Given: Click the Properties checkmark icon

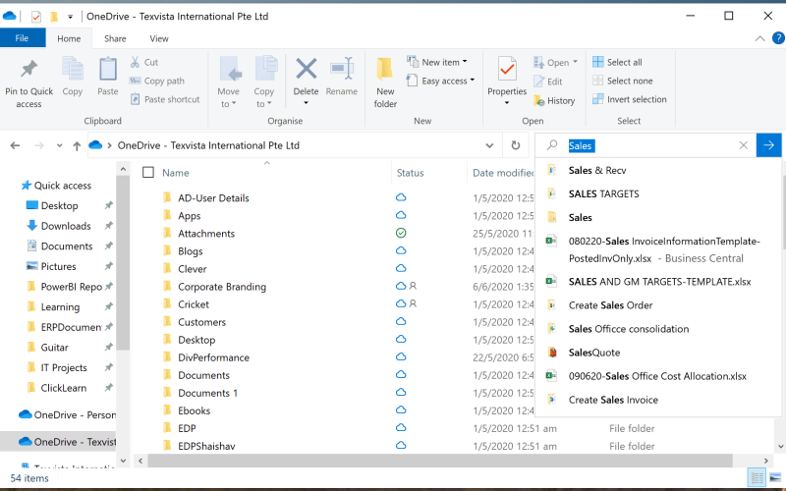Looking at the screenshot, I should point(507,69).
